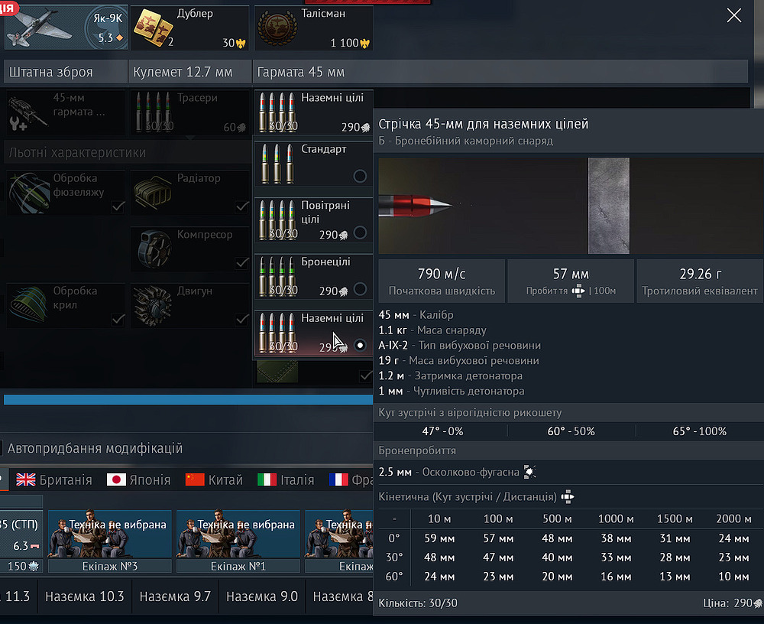The image size is (764, 624).
Task: Select Наземка 9.7 preset
Action: coord(175,596)
